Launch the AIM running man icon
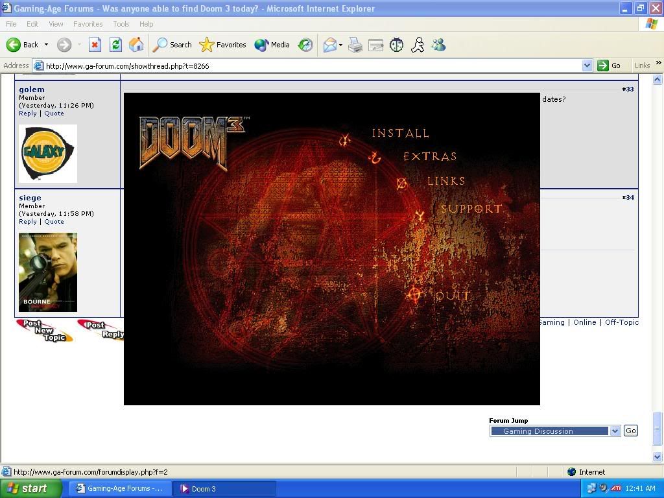Screen dimensions: 664x498 click(x=418, y=45)
